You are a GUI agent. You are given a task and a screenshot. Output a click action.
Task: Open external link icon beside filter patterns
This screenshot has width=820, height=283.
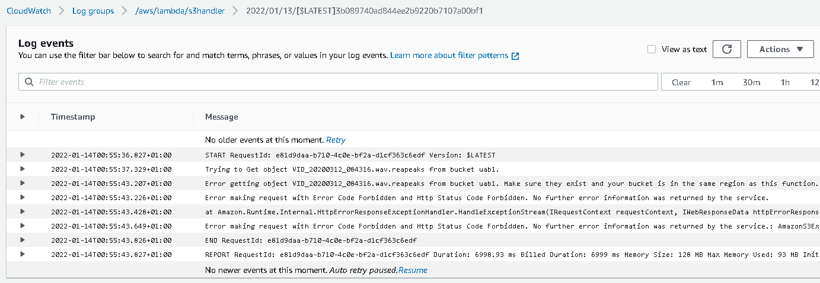(515, 56)
